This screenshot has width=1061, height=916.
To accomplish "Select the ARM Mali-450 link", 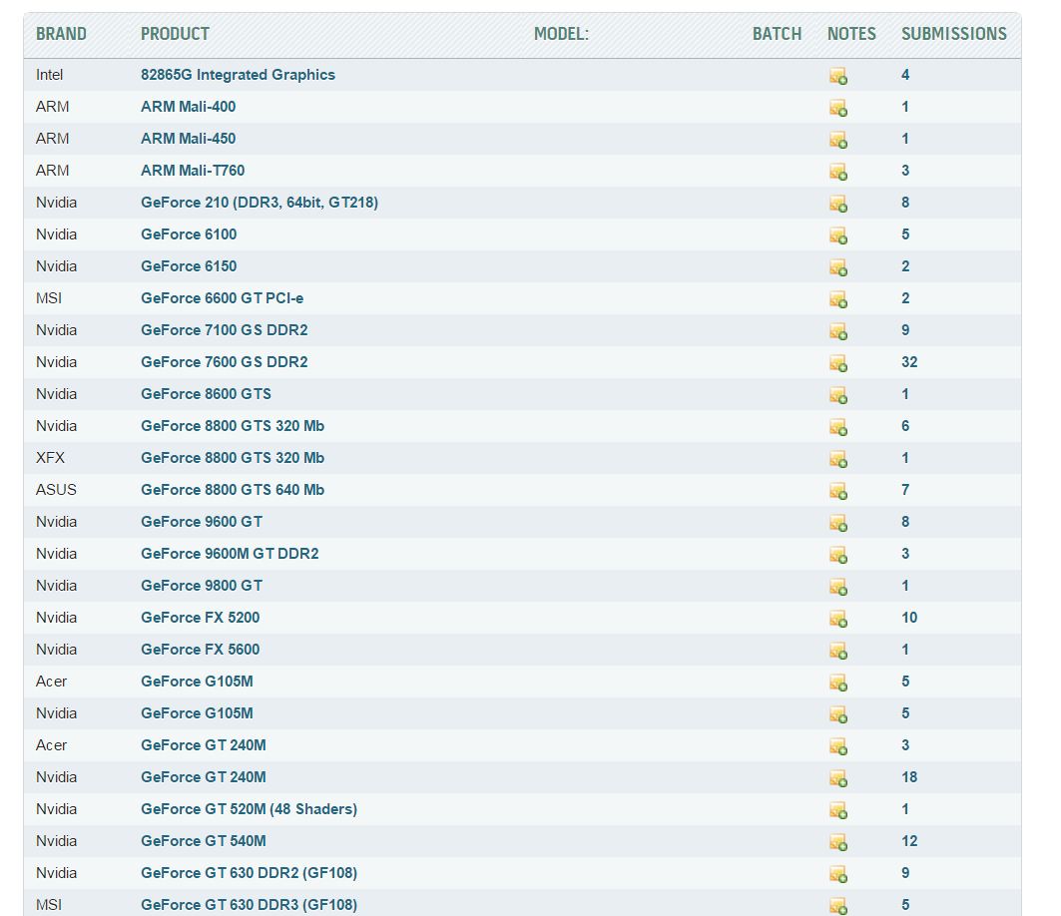I will (x=188, y=138).
